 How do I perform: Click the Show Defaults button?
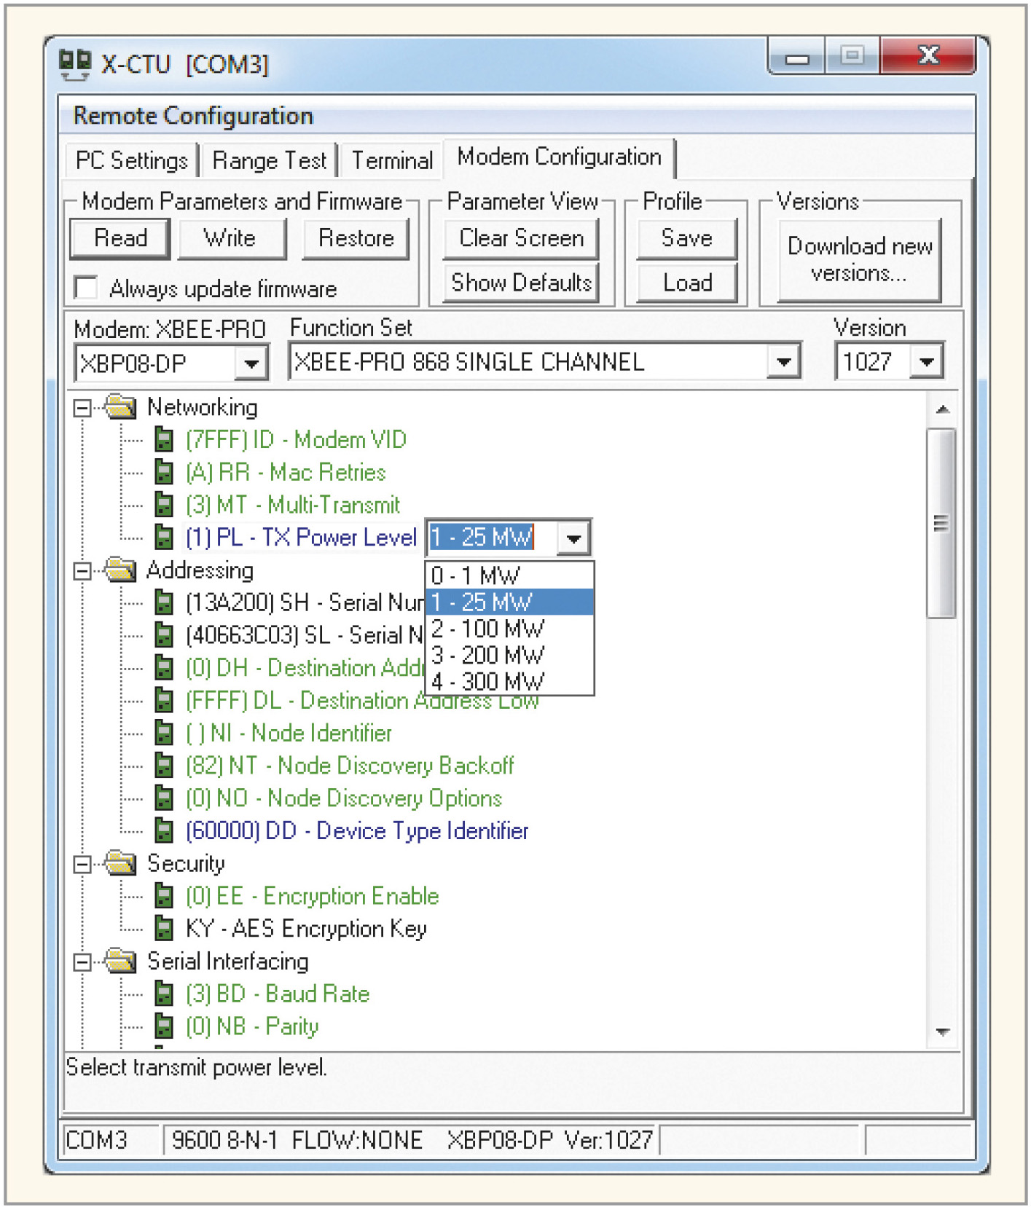click(x=521, y=283)
